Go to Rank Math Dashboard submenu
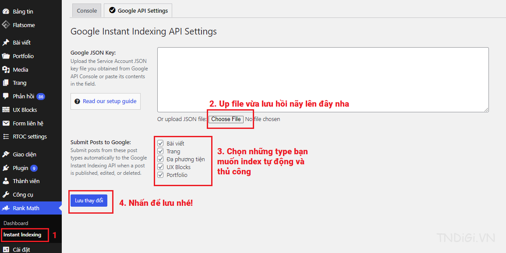 point(16,223)
